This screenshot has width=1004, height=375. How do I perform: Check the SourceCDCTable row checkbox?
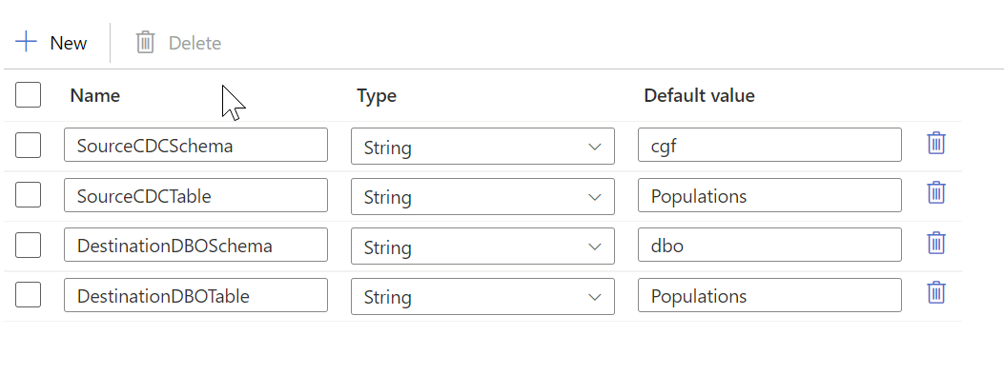coord(29,195)
